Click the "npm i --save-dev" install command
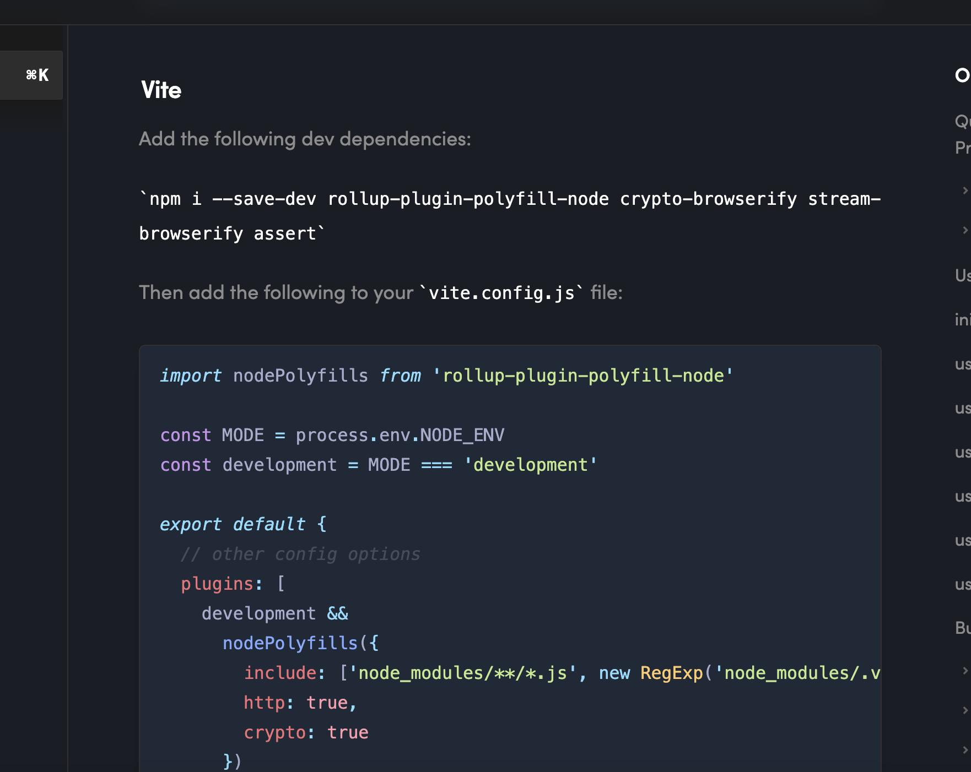The width and height of the screenshot is (971, 772). (x=510, y=216)
